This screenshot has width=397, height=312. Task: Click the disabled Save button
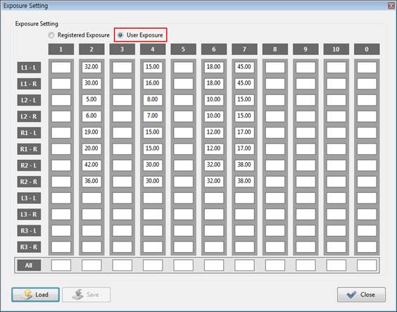(x=87, y=294)
